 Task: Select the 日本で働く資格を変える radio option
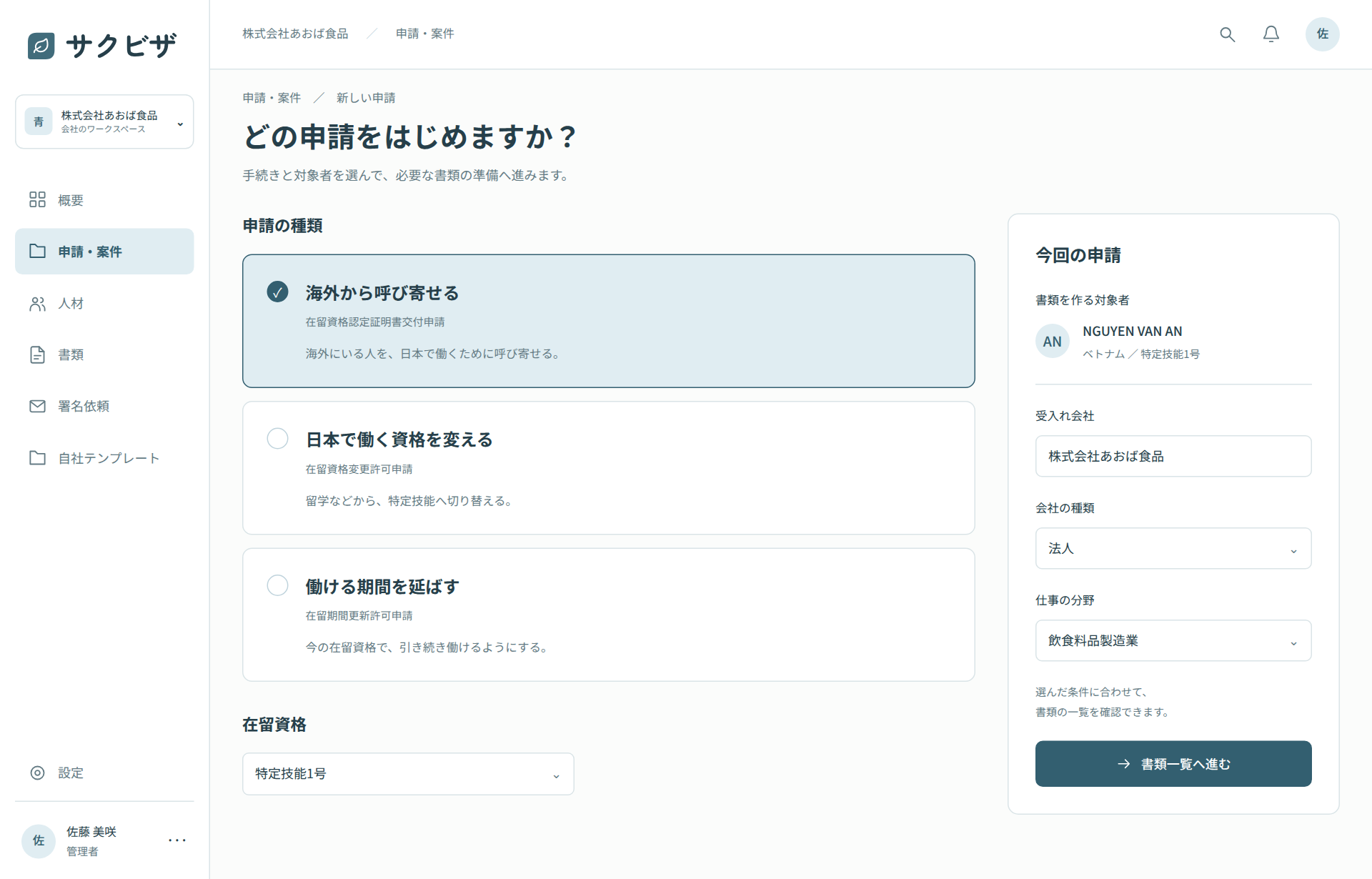[x=277, y=438]
